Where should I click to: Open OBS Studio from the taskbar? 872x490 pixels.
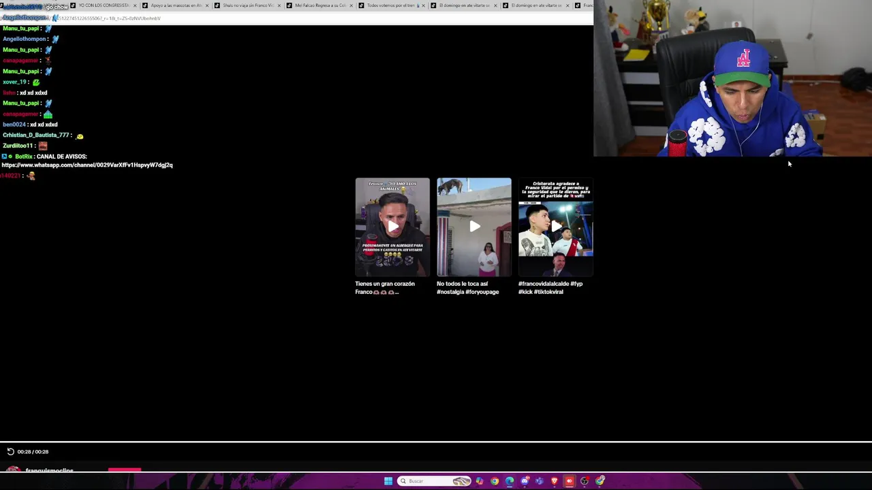coord(585,481)
